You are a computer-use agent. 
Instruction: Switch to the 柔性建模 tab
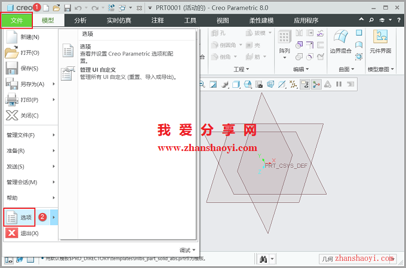pos(262,20)
